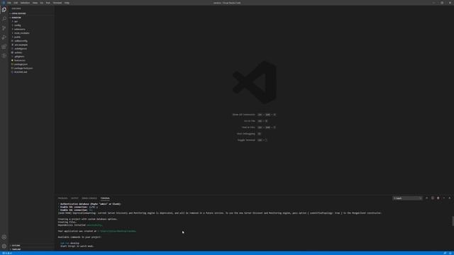Viewport: 454px width, 255px height.
Task: Create a new terminal with plus icon
Action: 427,198
